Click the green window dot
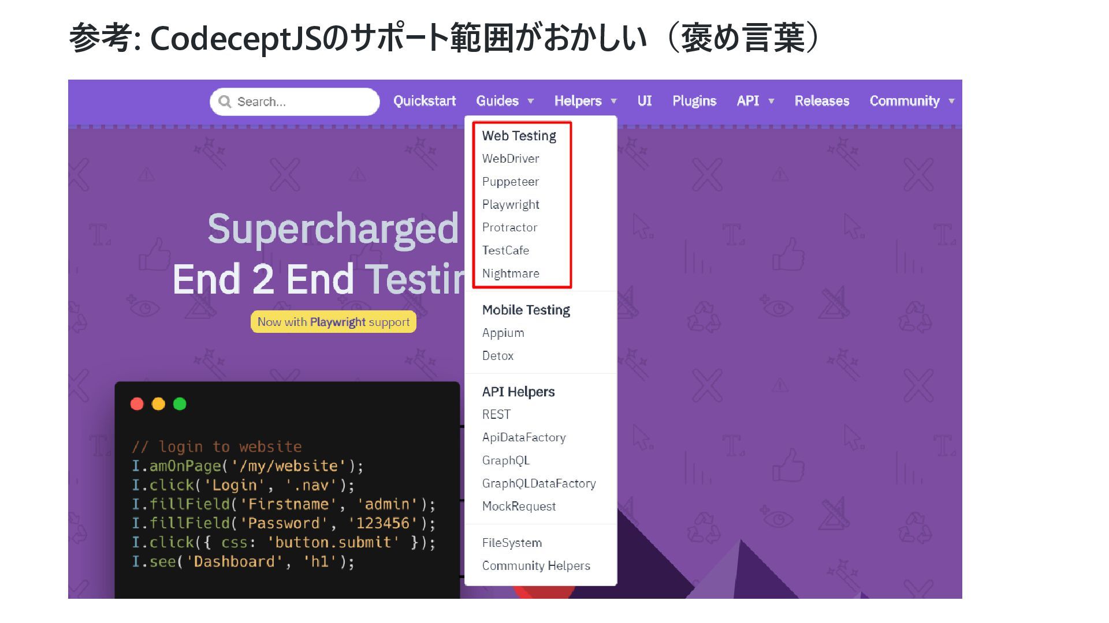This screenshot has height=623, width=1109. click(180, 404)
